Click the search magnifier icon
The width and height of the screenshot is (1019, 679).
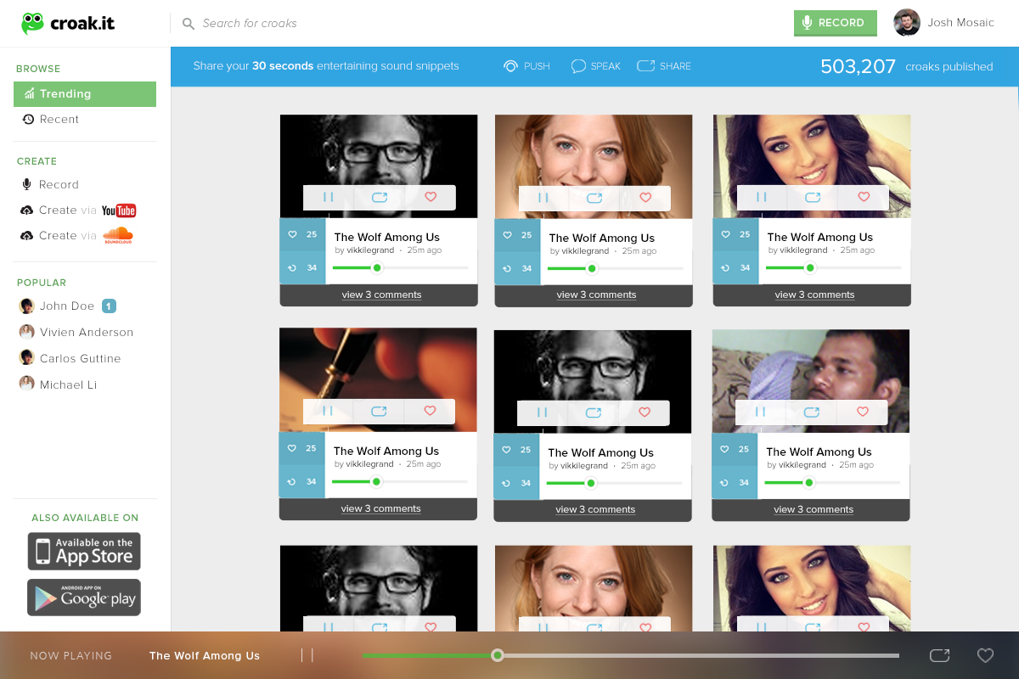(x=189, y=24)
